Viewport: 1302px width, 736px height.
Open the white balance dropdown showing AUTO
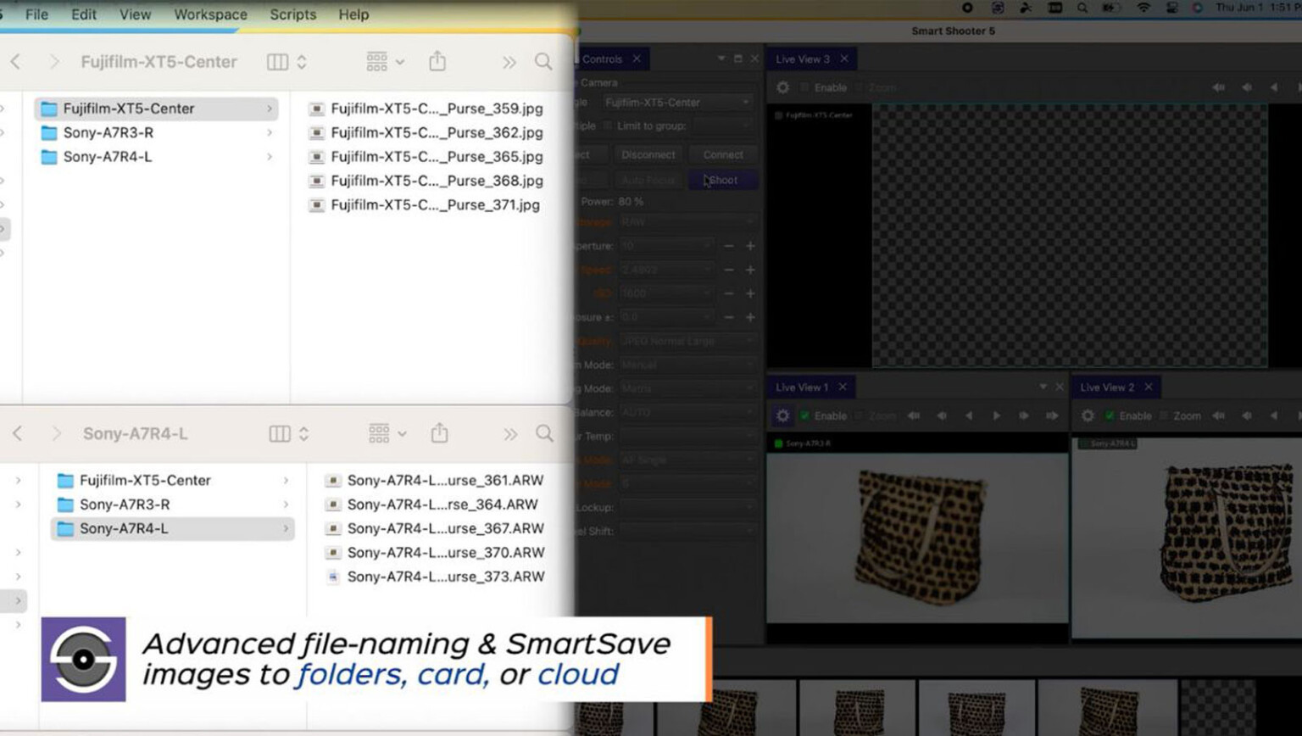686,412
